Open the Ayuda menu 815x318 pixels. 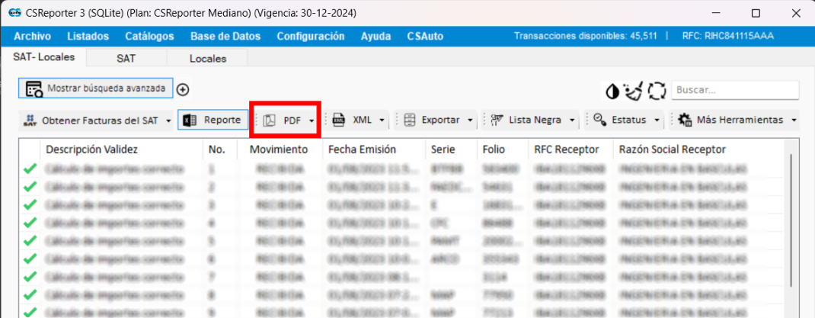[376, 37]
